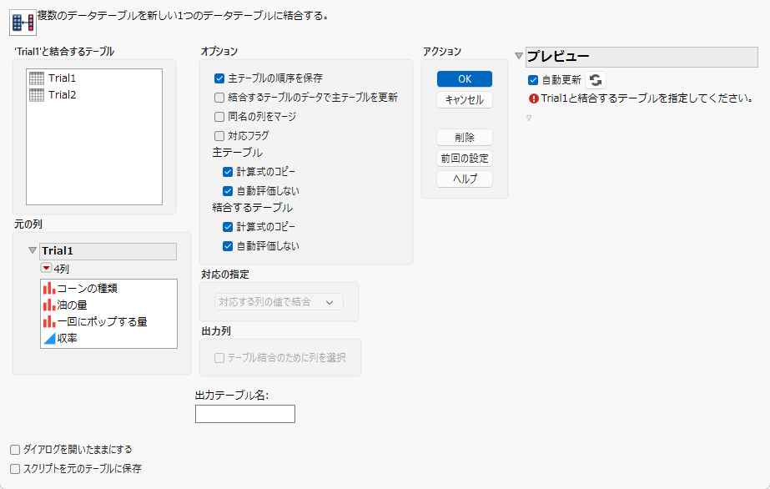
Task: Collapse the Trial1 column list triangle
Action: pos(33,250)
